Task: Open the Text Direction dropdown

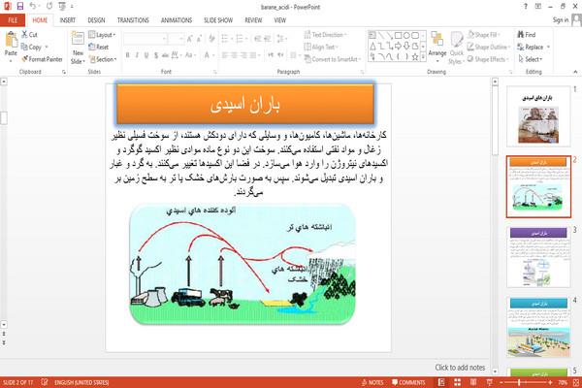Action: pos(326,35)
